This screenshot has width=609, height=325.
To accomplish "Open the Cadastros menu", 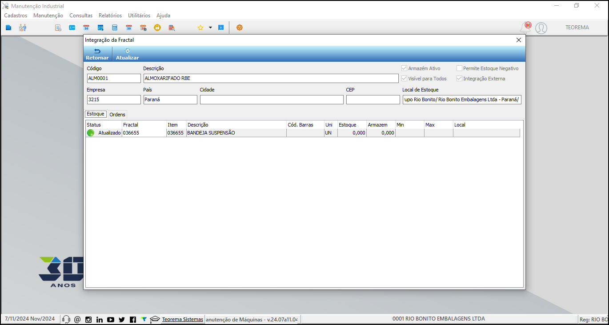I will click(16, 16).
